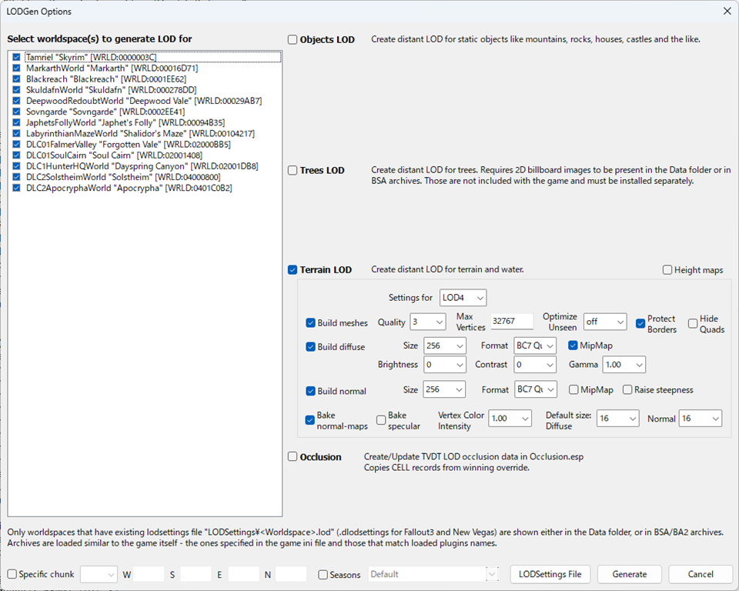Uncheck SkuldafnWorld worldspace checkbox
The image size is (739, 591).
pyautogui.click(x=16, y=89)
